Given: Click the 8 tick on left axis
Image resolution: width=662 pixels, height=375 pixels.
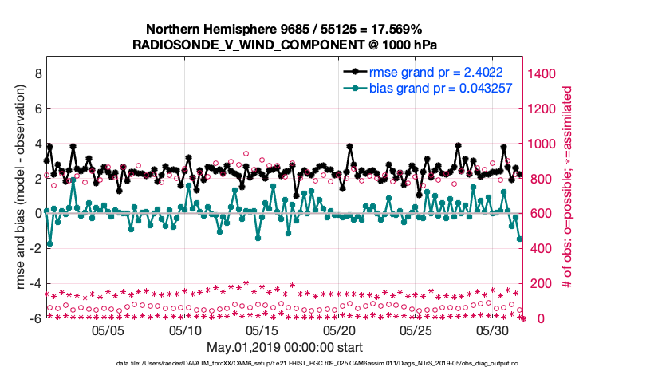Looking at the screenshot, I should pyautogui.click(x=37, y=73).
